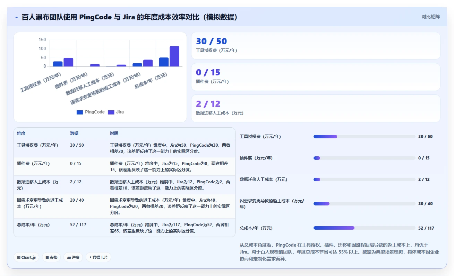
Task: Click the 52 / 117 table value
Action: click(78, 225)
